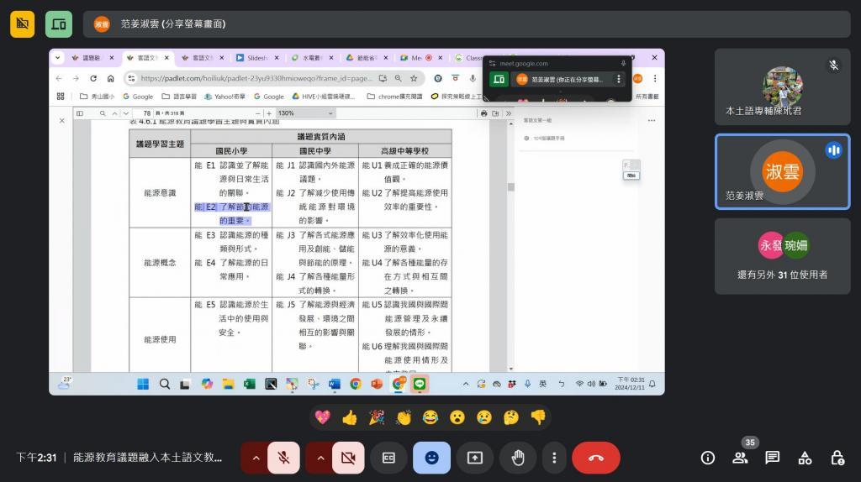Toggle the emoji reactions bar
The image size is (861, 482).
tap(431, 458)
